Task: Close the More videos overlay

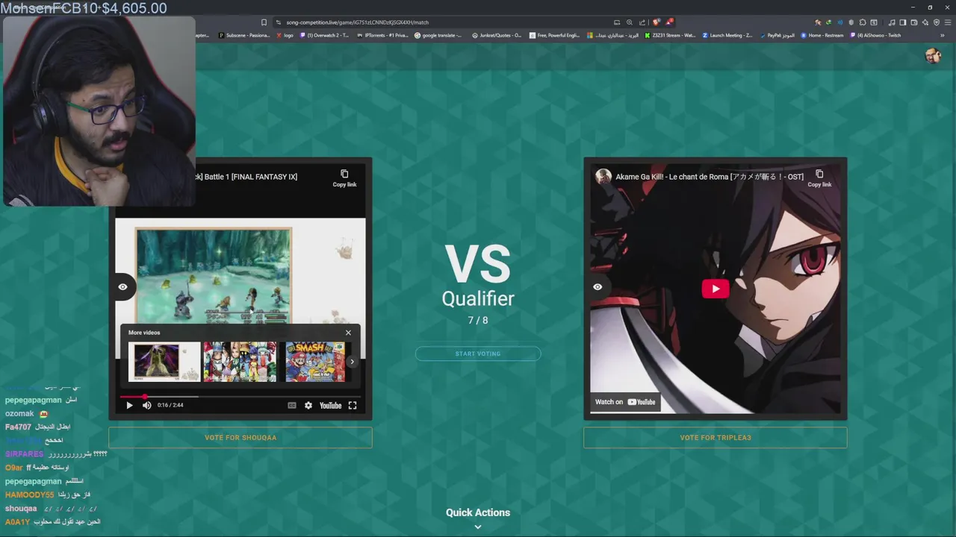Action: tap(348, 333)
